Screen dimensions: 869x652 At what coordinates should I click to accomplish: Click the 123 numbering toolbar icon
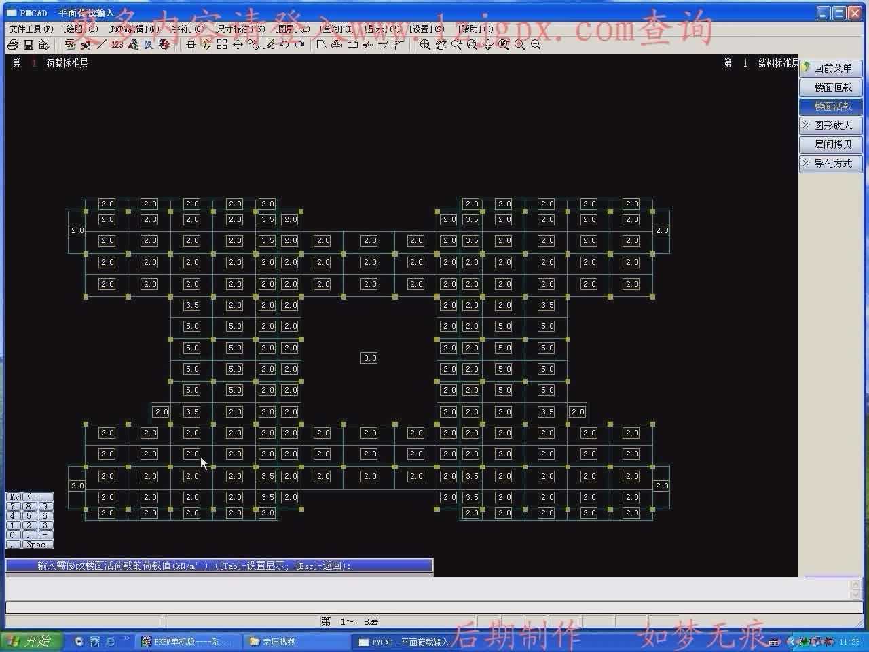pos(117,45)
